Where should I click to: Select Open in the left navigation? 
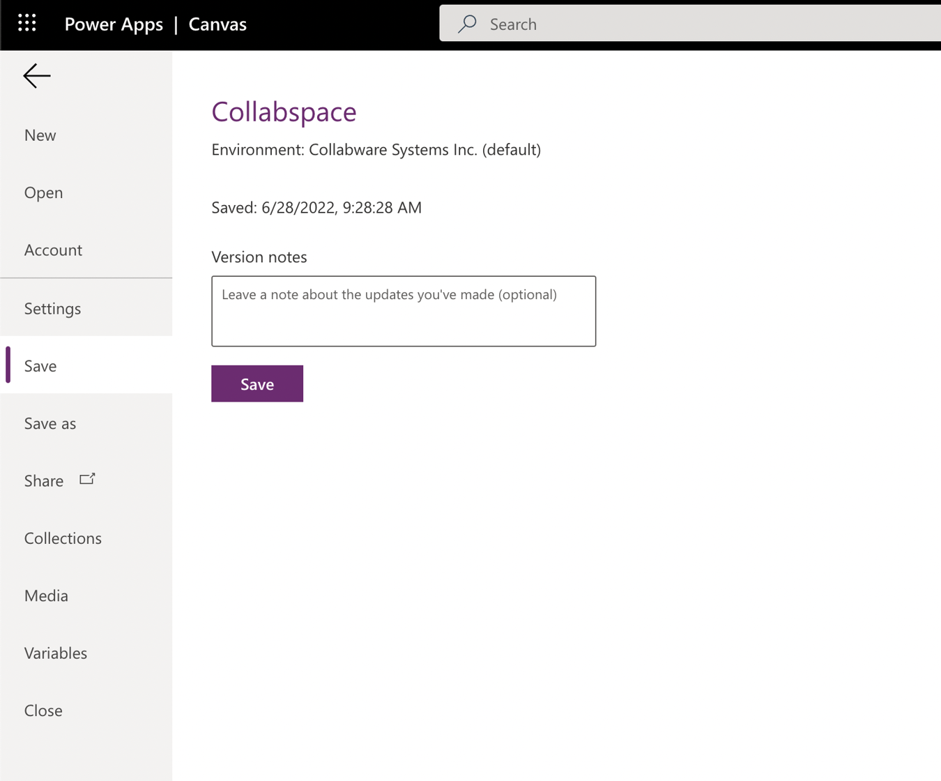pyautogui.click(x=43, y=192)
